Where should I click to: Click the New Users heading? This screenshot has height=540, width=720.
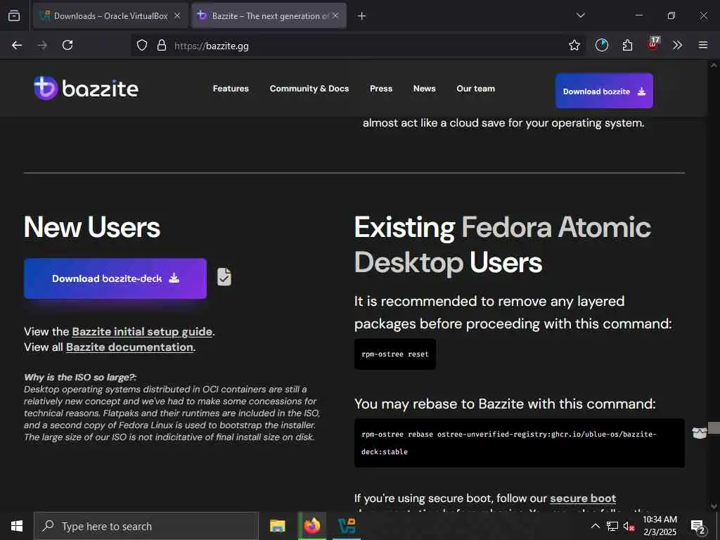tap(92, 227)
